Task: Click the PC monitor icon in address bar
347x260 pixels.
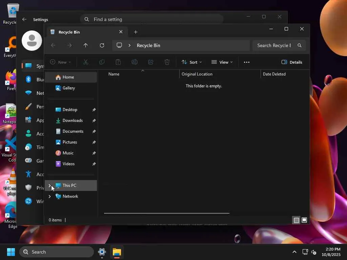Action: 119,45
